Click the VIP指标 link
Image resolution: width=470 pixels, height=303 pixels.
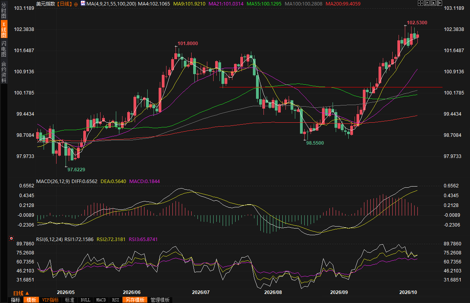click(50, 300)
